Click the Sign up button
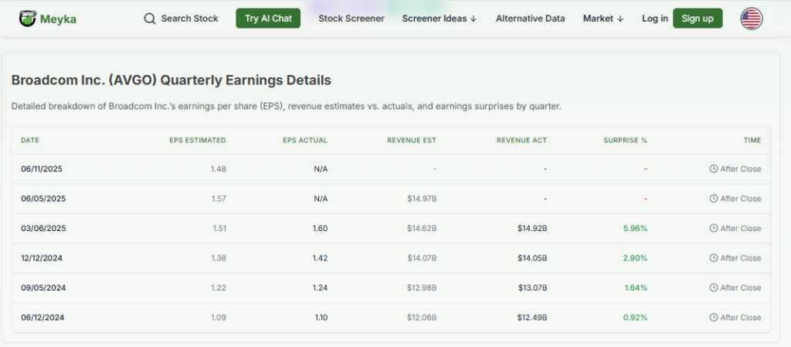Viewport: 791px width, 347px height. click(698, 19)
